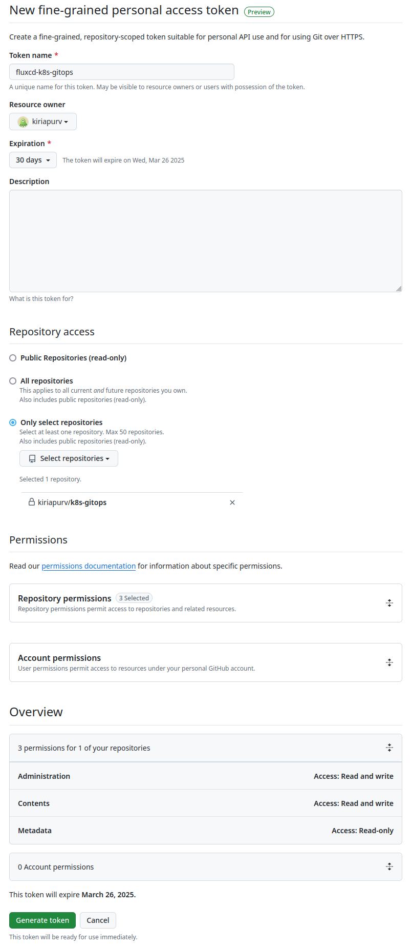The height and width of the screenshot is (947, 412).
Task: Remove kiriapurv/k8s-gitops with the X icon
Action: tap(232, 502)
